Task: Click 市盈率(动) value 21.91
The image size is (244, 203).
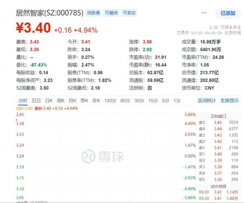Action: coord(160,57)
